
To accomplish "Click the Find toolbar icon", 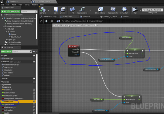I will [72, 10].
